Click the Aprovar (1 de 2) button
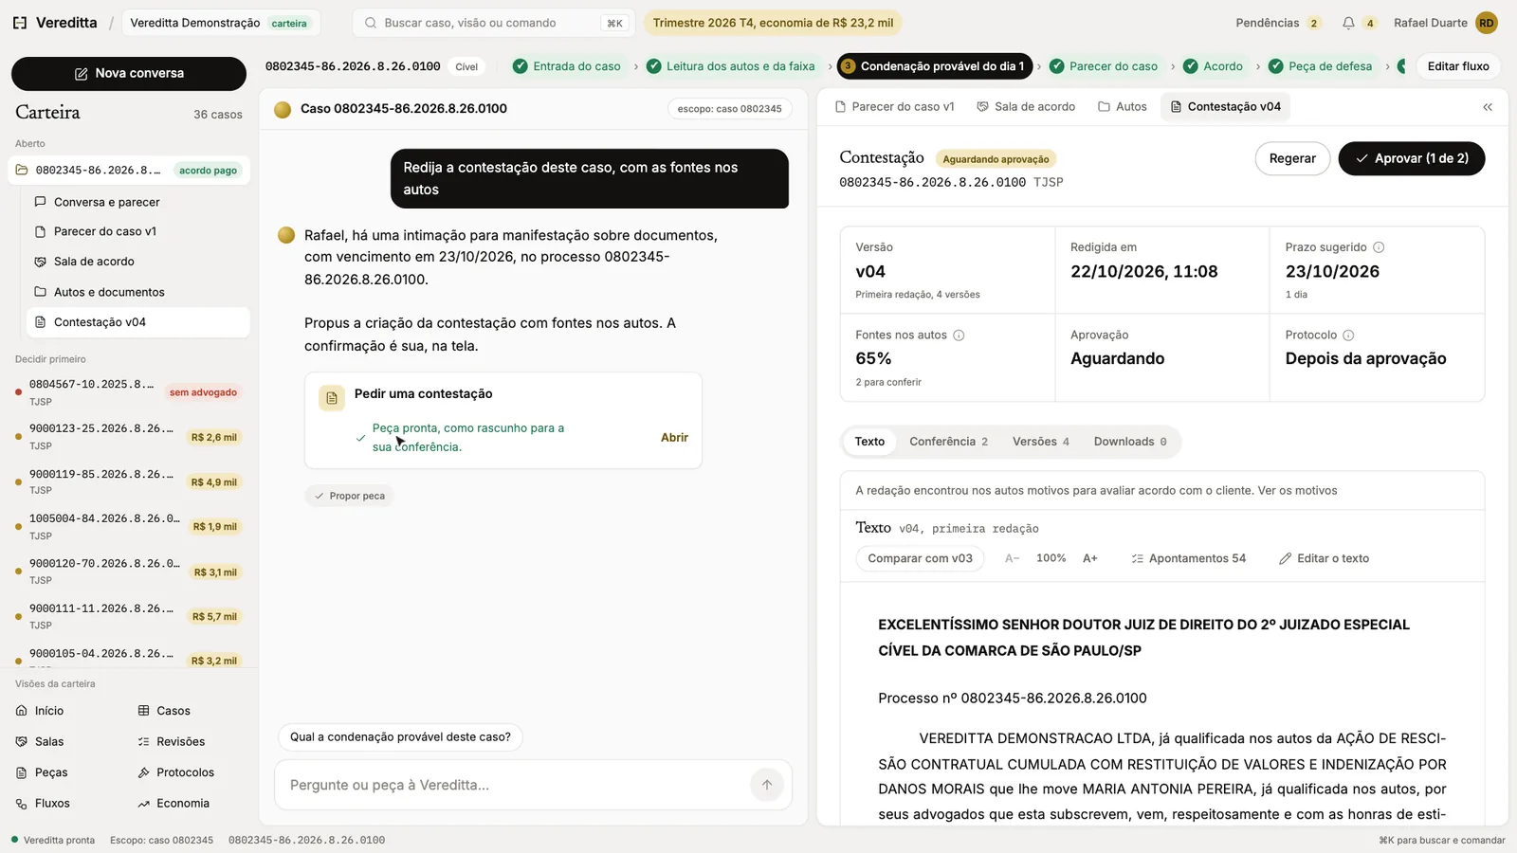 click(1412, 158)
